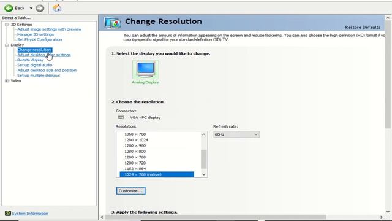The height and width of the screenshot is (221, 392).
Task: Click Restore Defaults
Action: point(363,27)
